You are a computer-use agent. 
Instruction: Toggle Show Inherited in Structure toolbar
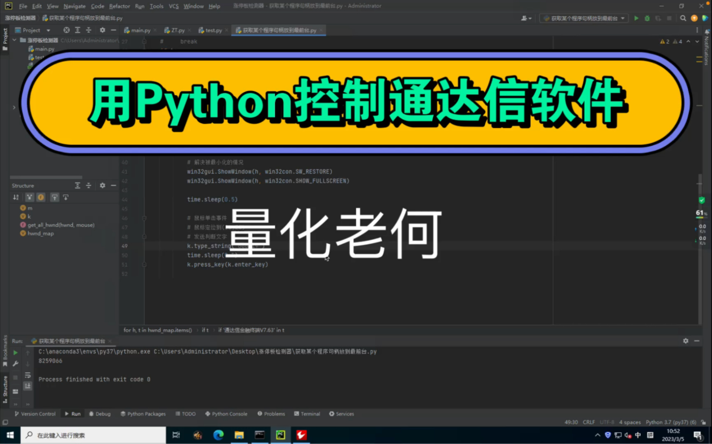click(x=29, y=197)
